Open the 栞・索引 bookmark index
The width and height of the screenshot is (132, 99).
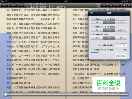(x=13, y=6)
